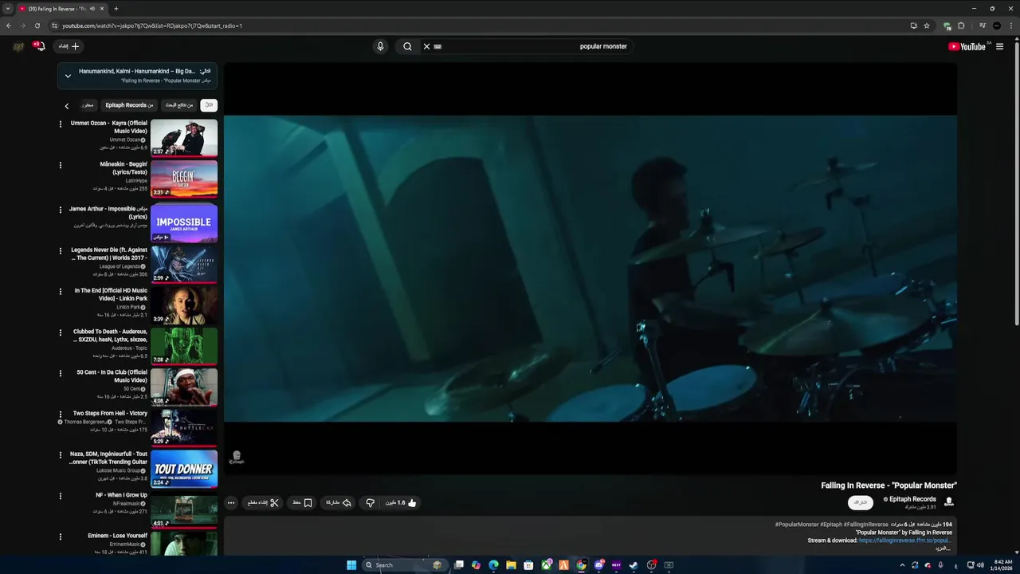Screen dimensions: 1020x574
Task: Open the tab search dropdown arrow
Action: [x=8, y=9]
